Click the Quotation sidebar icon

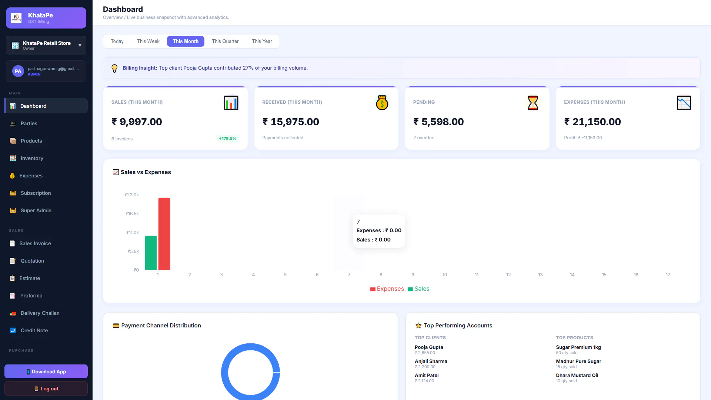click(13, 261)
